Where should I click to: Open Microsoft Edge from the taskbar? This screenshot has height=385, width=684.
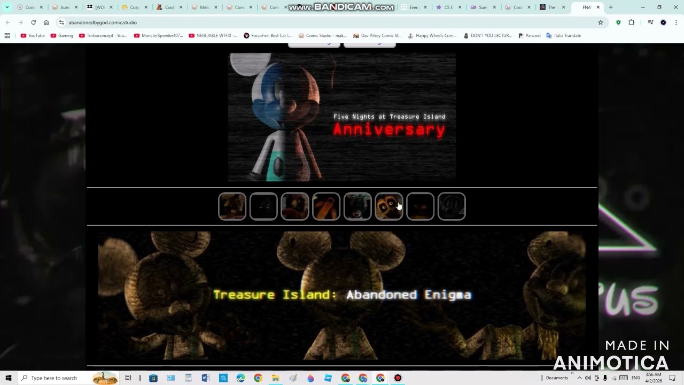click(x=240, y=378)
